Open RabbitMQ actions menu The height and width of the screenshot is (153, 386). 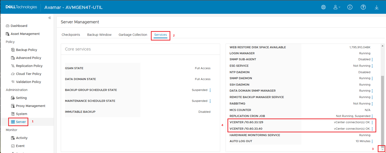[372, 104]
